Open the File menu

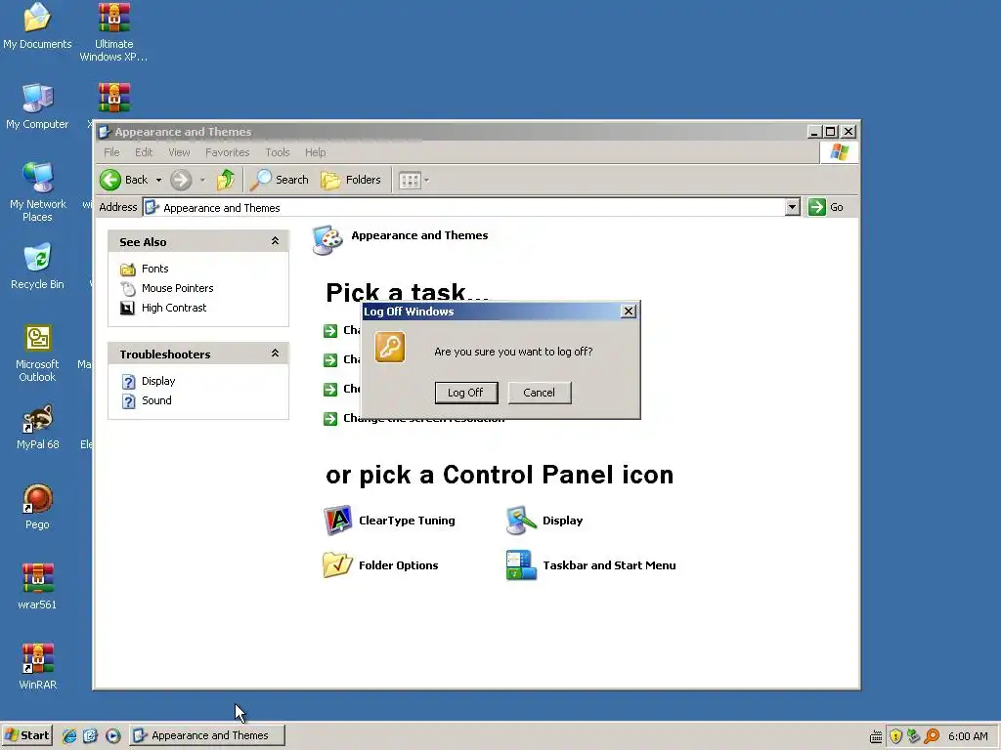click(x=111, y=152)
